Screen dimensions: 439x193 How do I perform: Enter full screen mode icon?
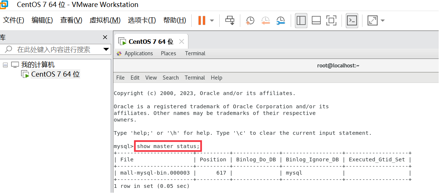331,21
